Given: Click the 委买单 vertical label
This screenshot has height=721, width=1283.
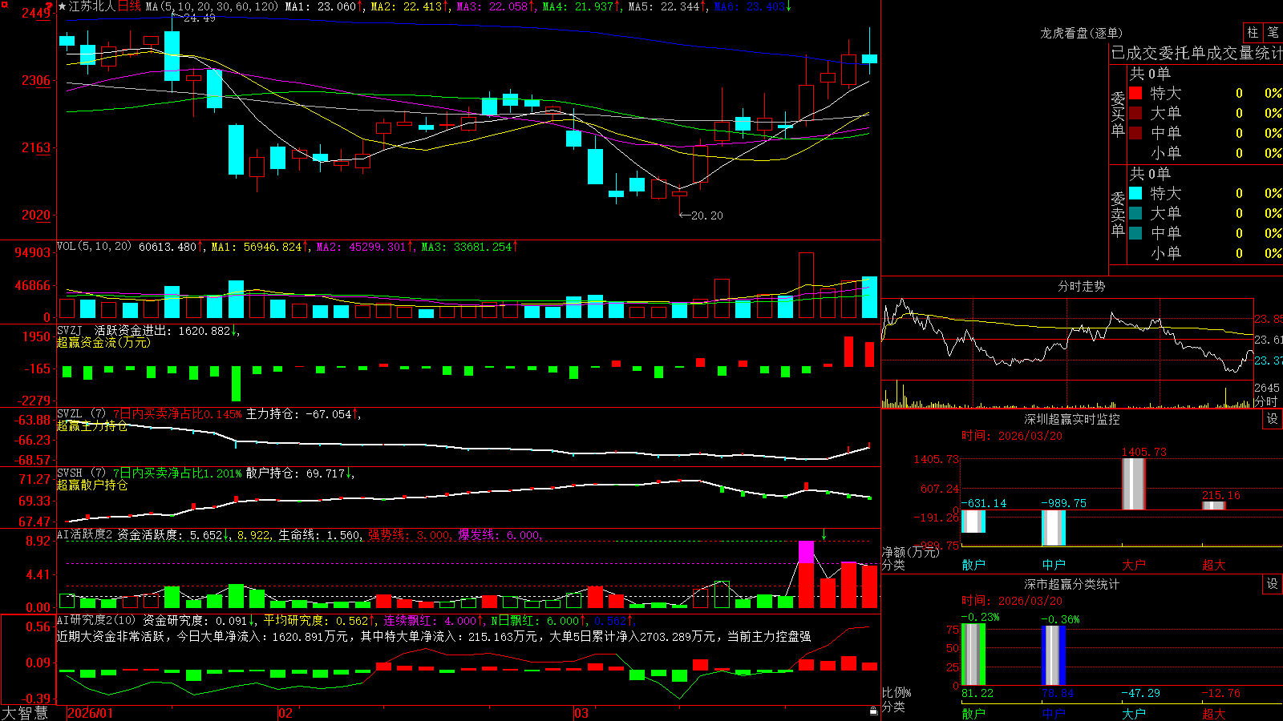Looking at the screenshot, I should [1118, 114].
